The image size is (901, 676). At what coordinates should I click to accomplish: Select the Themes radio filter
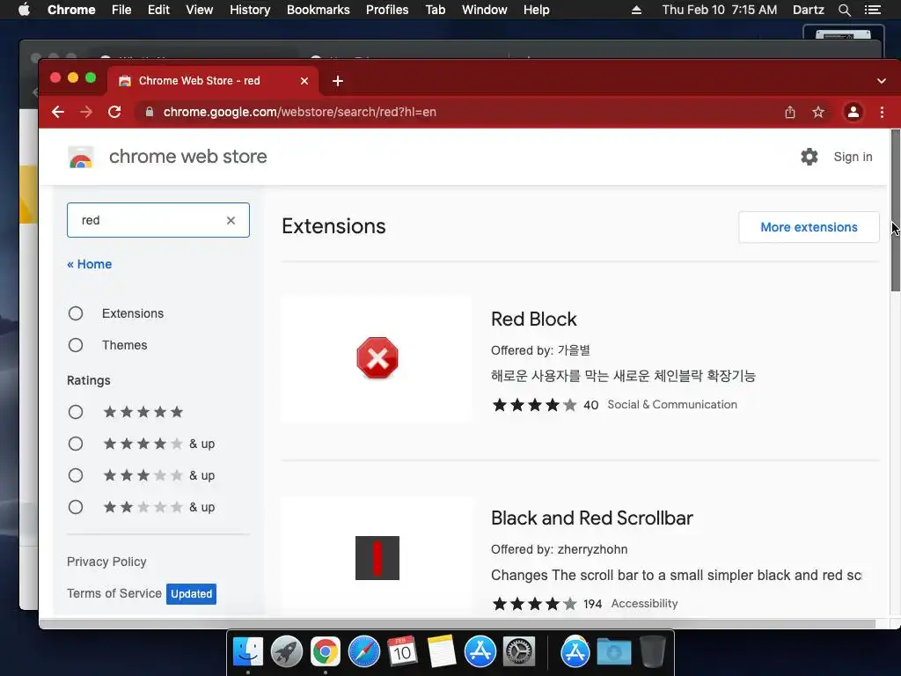point(76,345)
